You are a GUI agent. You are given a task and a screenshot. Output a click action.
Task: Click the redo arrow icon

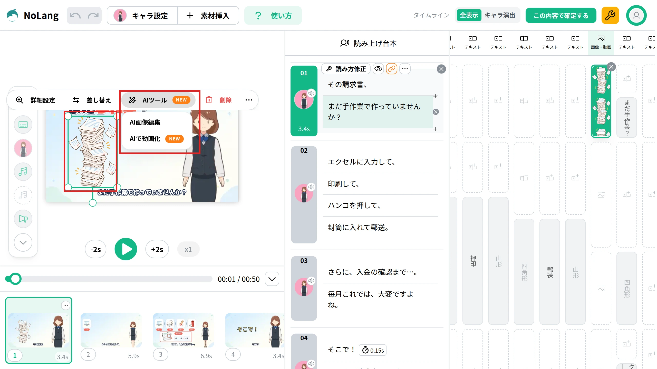click(x=93, y=16)
